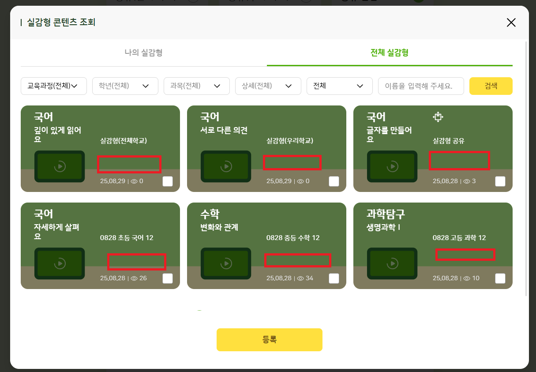Check the 실감형(전체학교) card checkbox
The image size is (536, 372).
[168, 181]
